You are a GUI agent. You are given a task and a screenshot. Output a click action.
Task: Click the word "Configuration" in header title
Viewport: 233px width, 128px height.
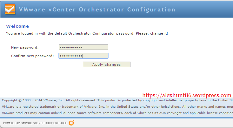151,9
